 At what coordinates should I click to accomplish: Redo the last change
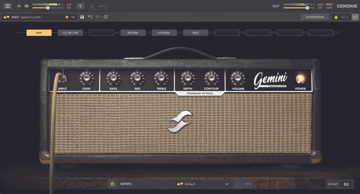click(97, 17)
